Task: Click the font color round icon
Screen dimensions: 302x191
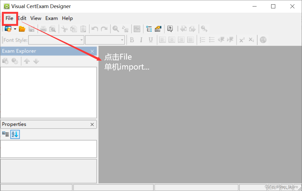Action: (x=263, y=40)
